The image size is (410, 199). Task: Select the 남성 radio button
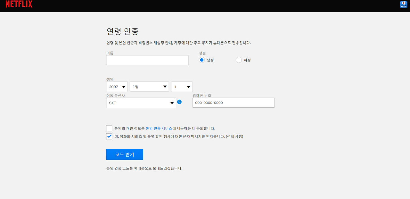pos(202,60)
